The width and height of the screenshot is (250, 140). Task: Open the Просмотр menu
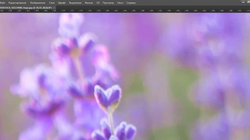pyautogui.click(x=108, y=3)
